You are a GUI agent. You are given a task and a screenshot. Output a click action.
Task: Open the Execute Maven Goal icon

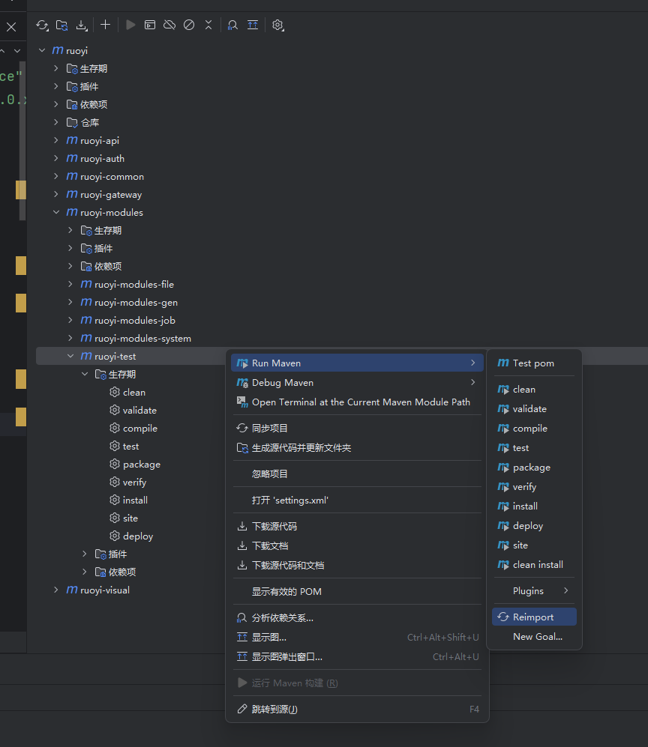point(150,25)
